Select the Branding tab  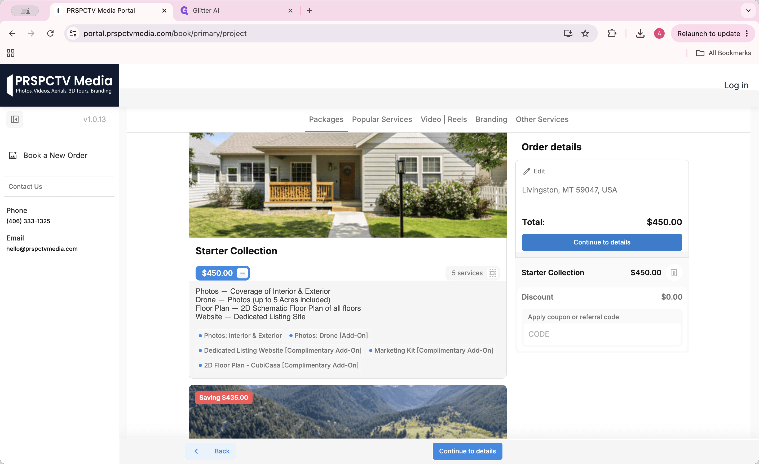pos(491,119)
